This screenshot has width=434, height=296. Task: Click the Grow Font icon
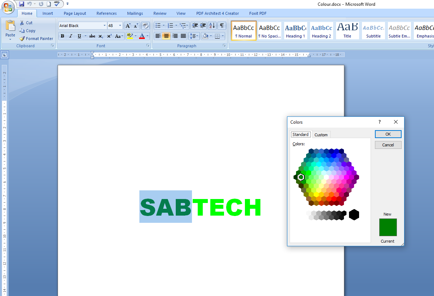128,26
